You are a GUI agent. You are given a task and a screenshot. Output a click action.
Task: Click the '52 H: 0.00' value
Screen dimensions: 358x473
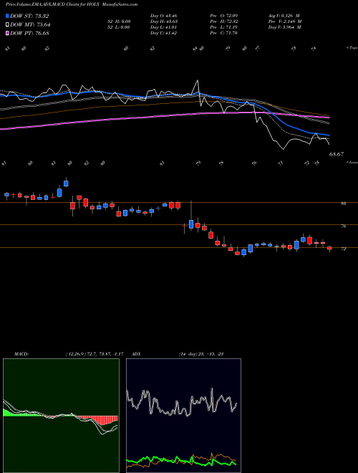pos(118,21)
